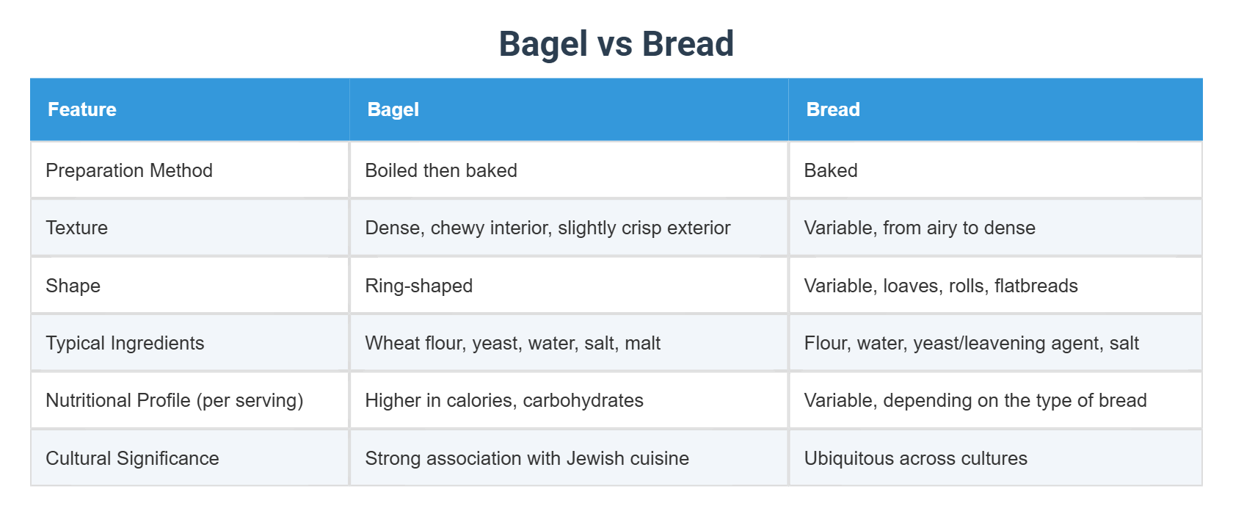Screen dimensions: 1233x517
Task: Click Ubiquitous across cultures cell
Action: [x=915, y=458]
